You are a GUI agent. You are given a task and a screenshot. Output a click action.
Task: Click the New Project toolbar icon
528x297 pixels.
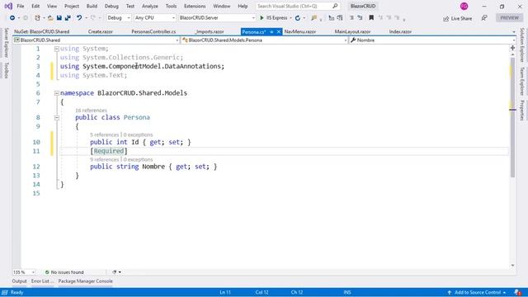click(37, 18)
